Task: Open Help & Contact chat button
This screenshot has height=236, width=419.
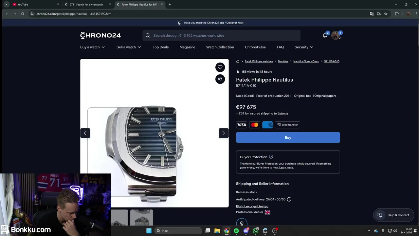Action: [394, 215]
